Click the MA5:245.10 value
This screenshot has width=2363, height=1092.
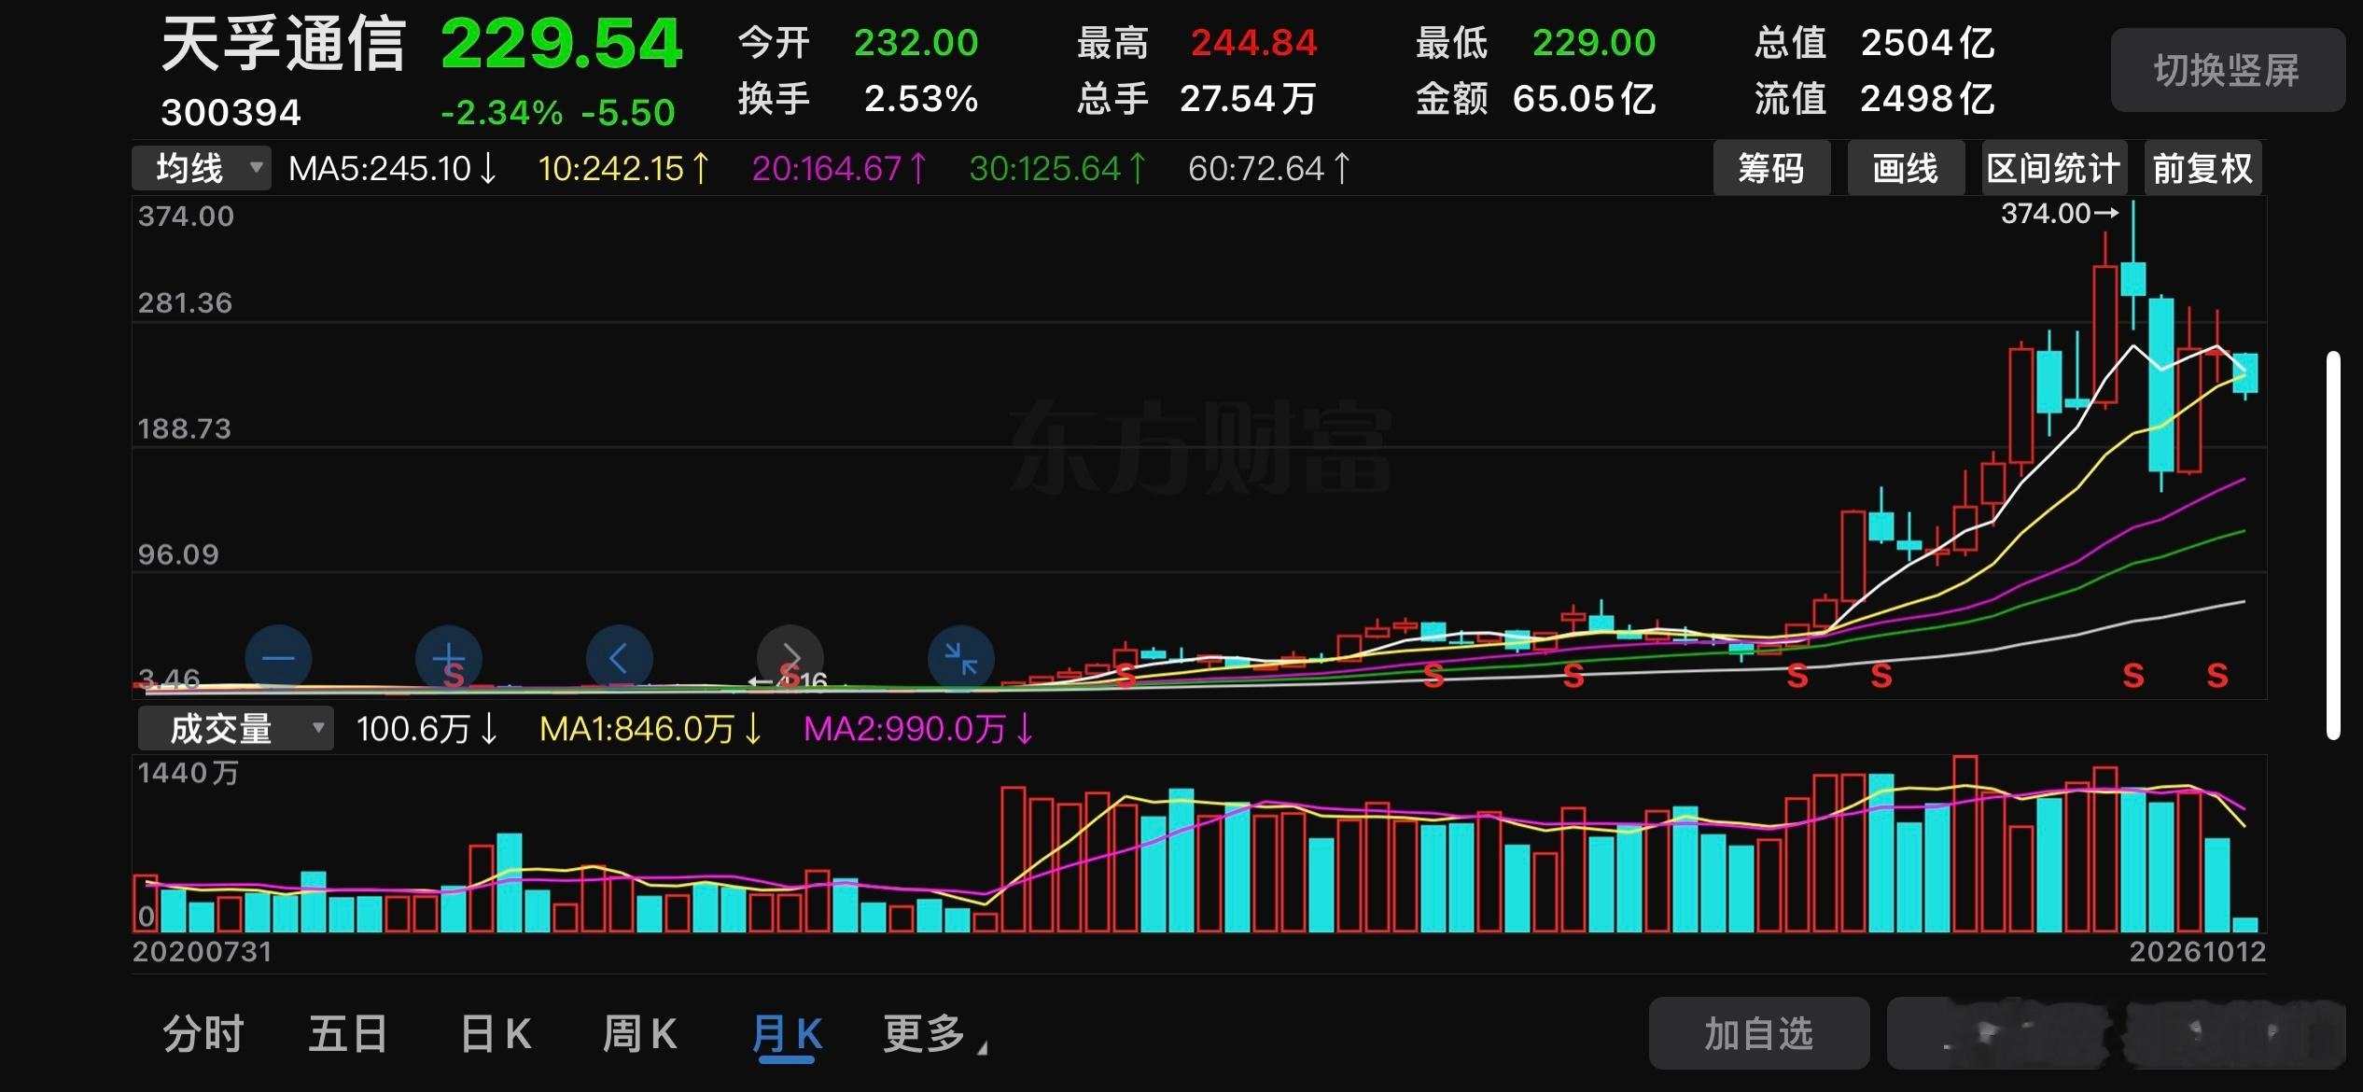(x=393, y=169)
